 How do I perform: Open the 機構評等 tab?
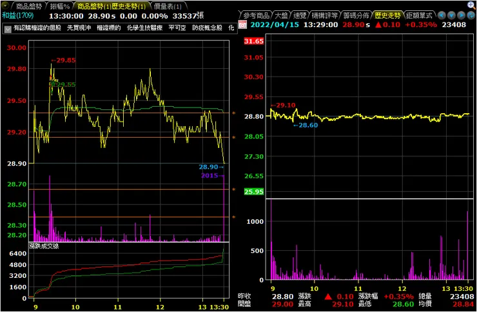325,15
